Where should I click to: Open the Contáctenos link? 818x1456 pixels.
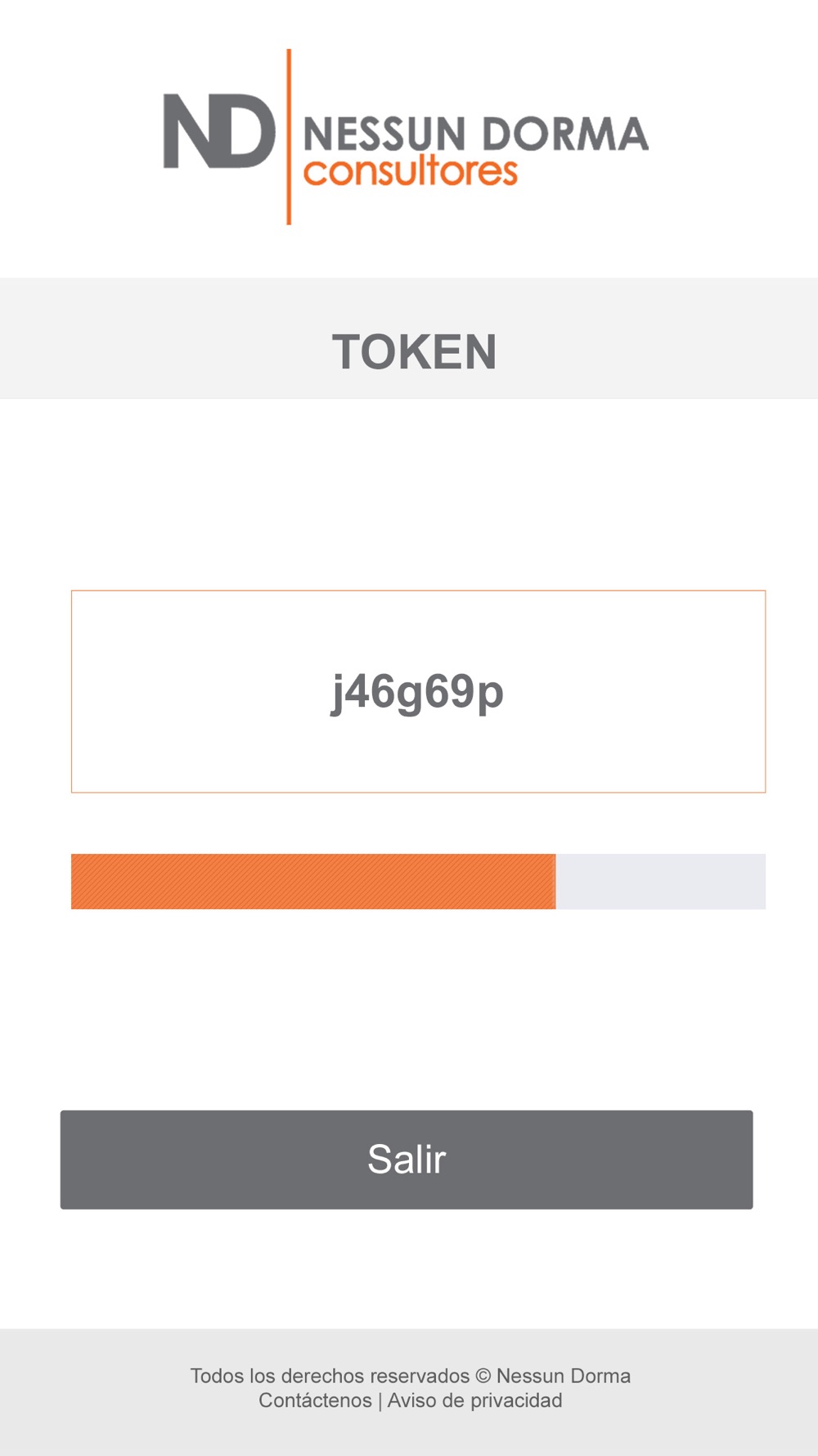[x=315, y=1400]
